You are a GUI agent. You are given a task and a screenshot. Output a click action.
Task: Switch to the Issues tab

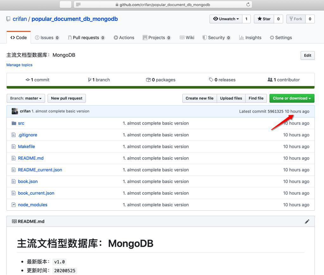tap(47, 37)
